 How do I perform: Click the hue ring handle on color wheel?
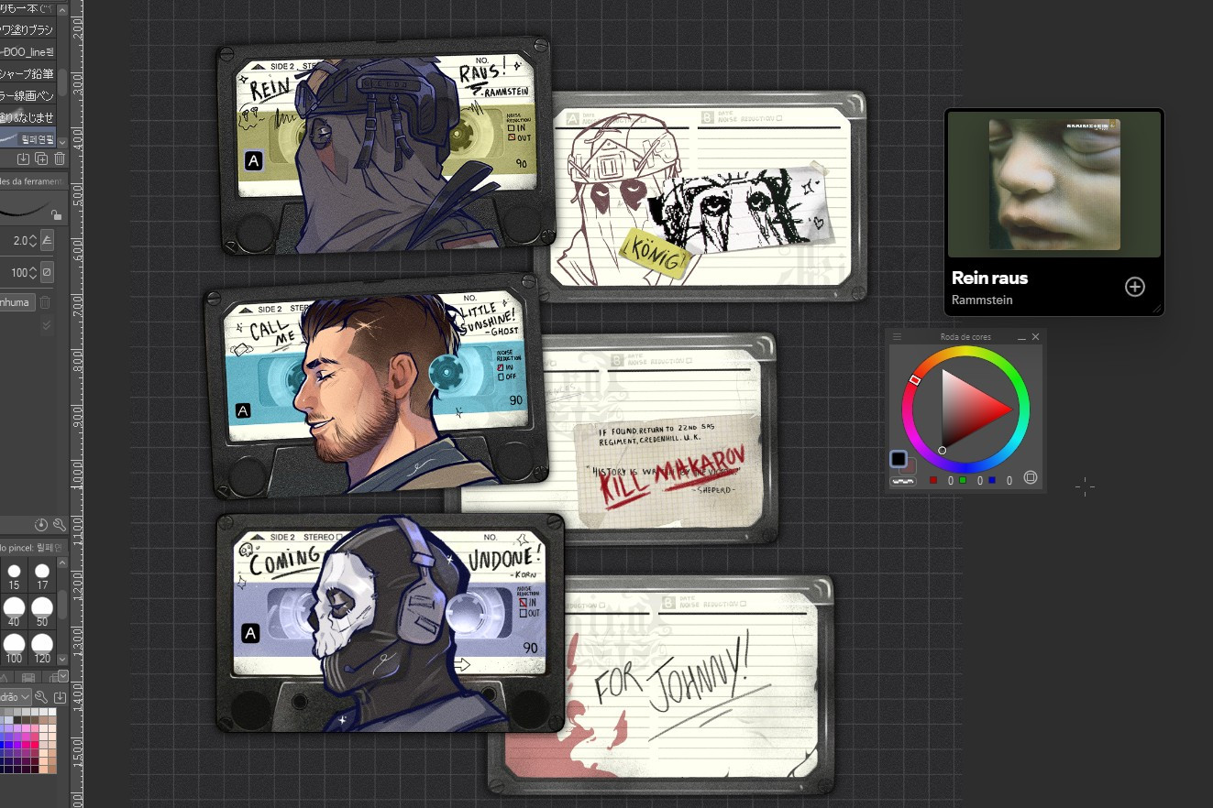click(x=914, y=379)
